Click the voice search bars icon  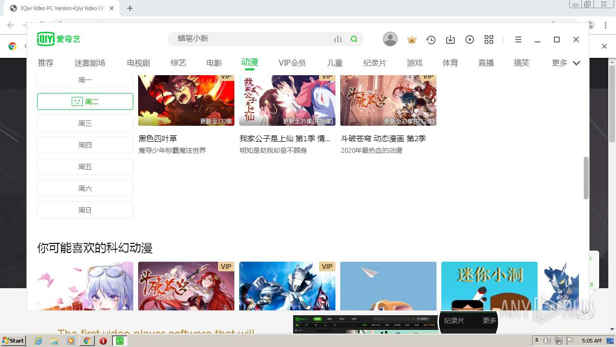(x=338, y=39)
